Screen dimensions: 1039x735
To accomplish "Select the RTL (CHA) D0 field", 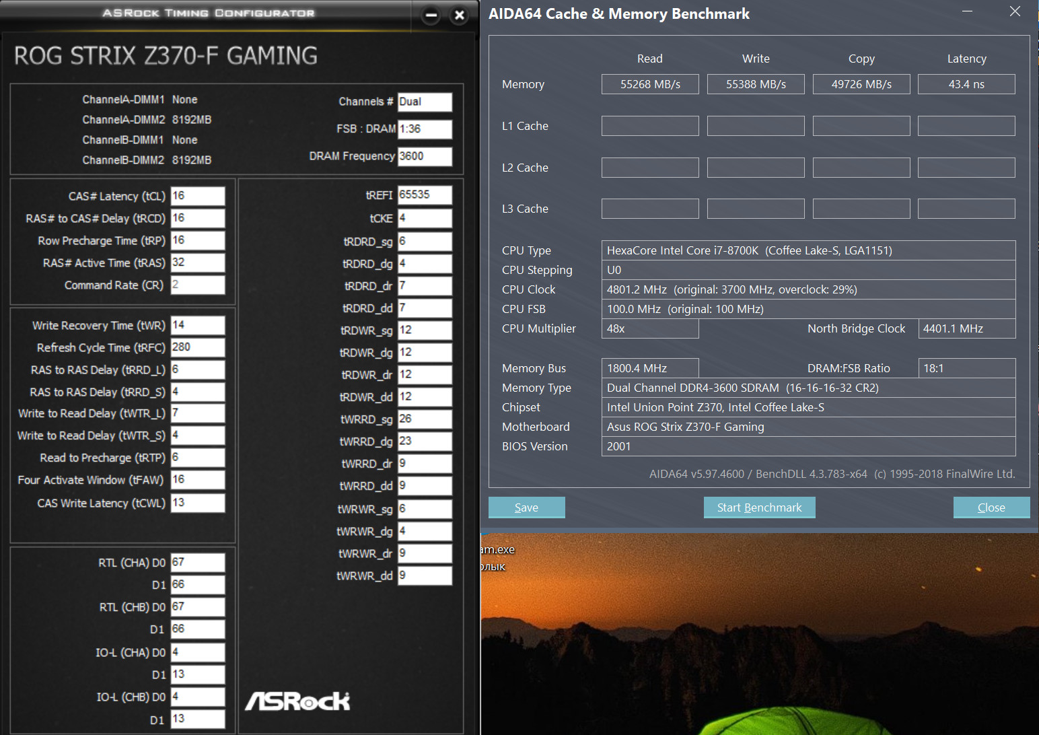I will coord(198,563).
